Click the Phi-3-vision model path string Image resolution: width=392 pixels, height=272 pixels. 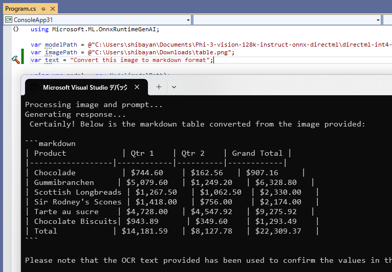pos(239,45)
